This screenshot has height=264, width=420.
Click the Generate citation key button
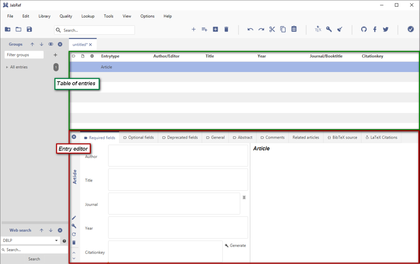coord(235,245)
